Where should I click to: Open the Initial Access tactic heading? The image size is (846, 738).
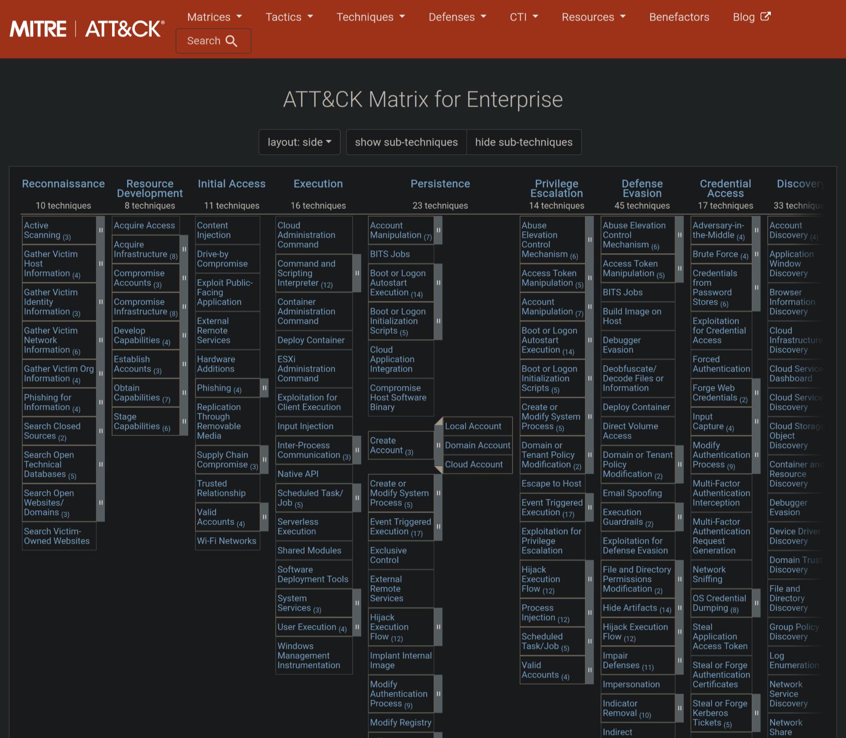231,184
